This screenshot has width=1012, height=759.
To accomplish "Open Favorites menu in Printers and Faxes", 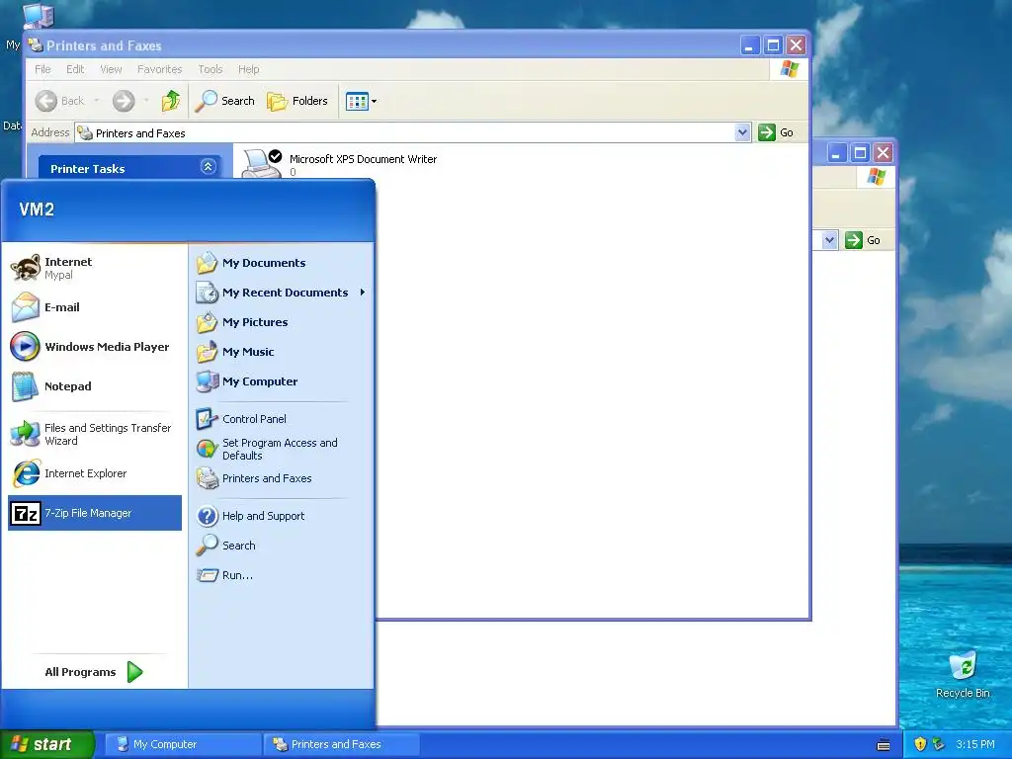I will [x=159, y=69].
